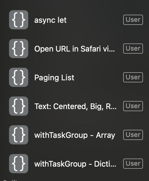
Task: Click empty space between async let and User
Action: [x=95, y=20]
